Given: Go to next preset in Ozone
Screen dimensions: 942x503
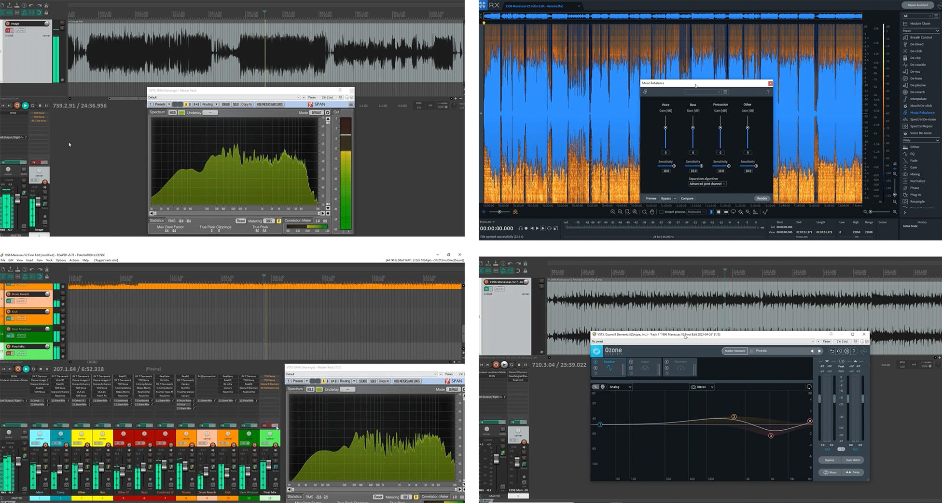Looking at the screenshot, I should (x=819, y=351).
